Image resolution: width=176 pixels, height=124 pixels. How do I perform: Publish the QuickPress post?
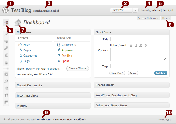click(x=160, y=73)
